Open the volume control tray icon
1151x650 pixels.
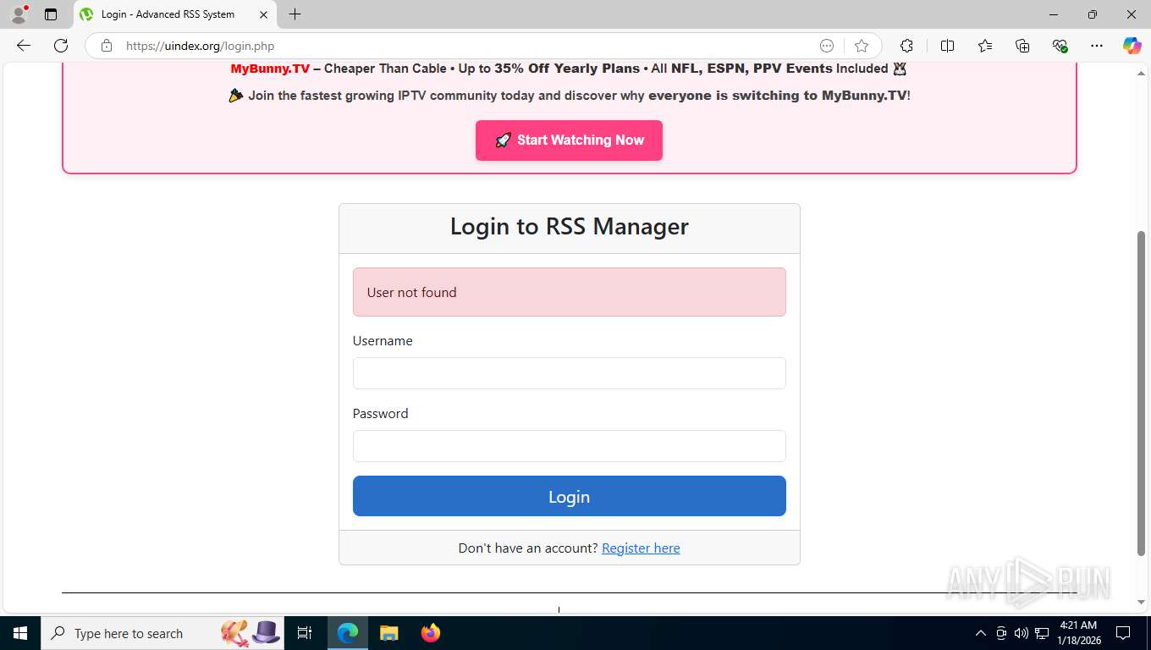click(x=1021, y=633)
